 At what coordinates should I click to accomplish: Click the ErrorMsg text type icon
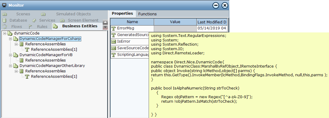tap(114, 28)
